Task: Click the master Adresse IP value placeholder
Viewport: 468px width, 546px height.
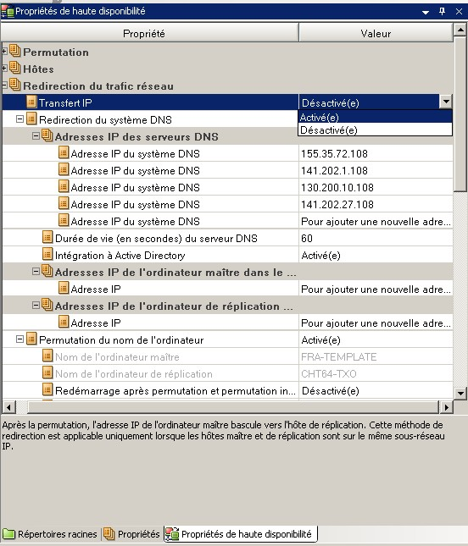Action: 376,289
